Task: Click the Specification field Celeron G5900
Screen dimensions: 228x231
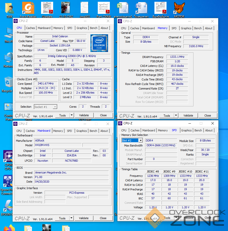Action: (72, 56)
